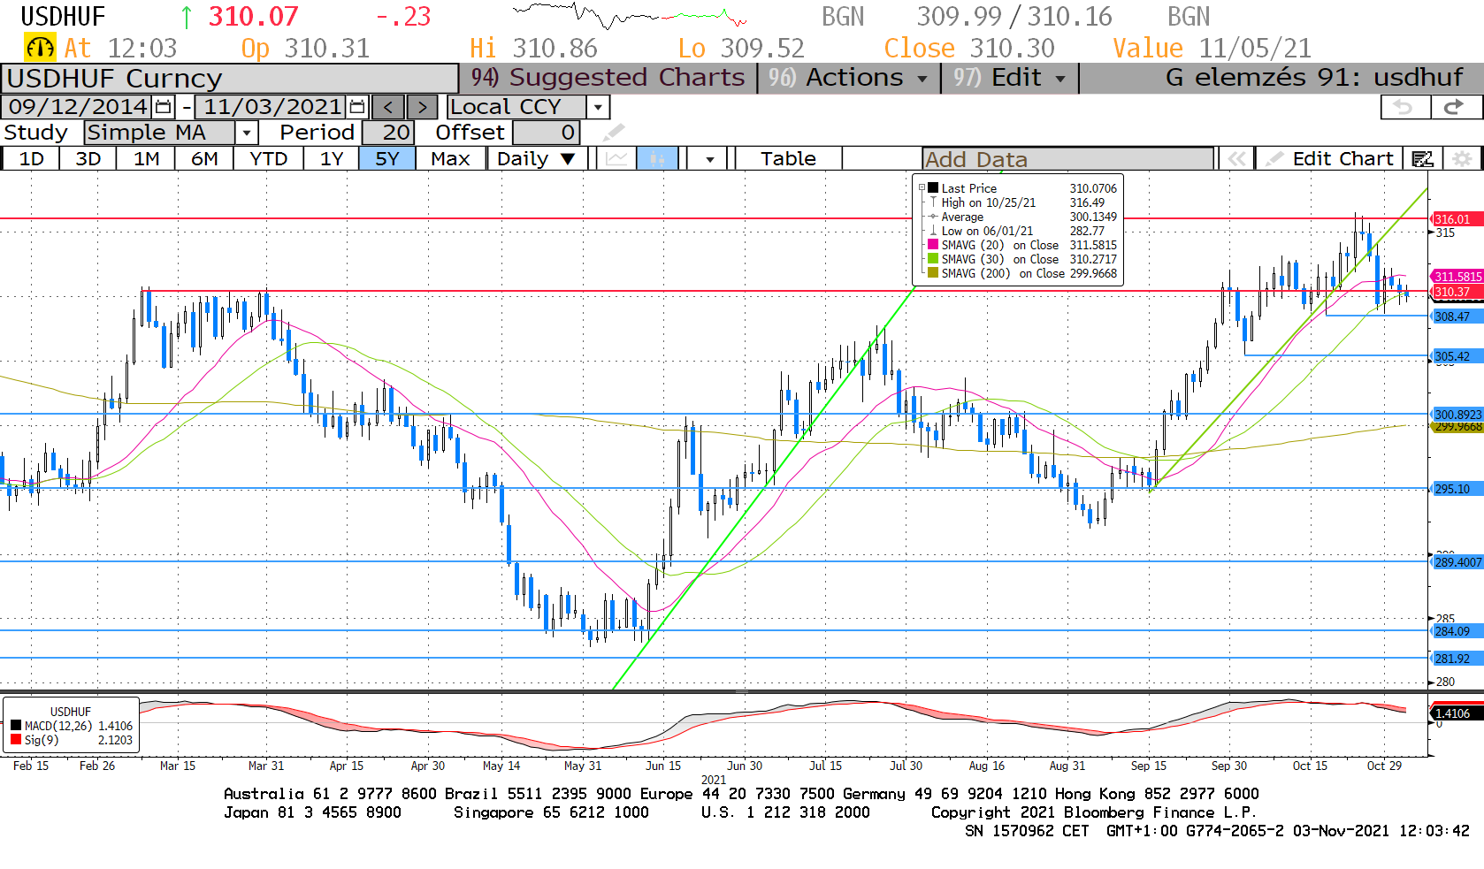
Task: Click the Period field showing 20
Action: [386, 133]
